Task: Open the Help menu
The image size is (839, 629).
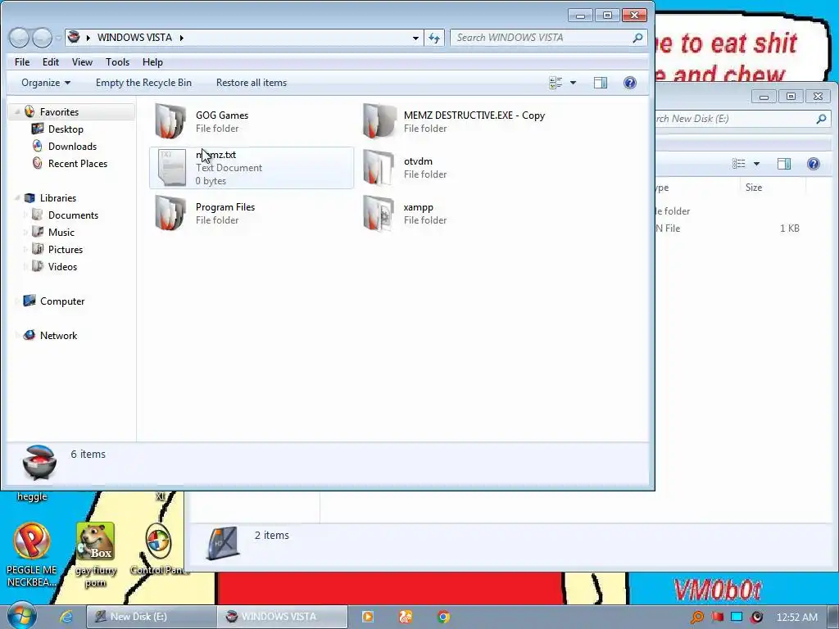Action: [152, 62]
